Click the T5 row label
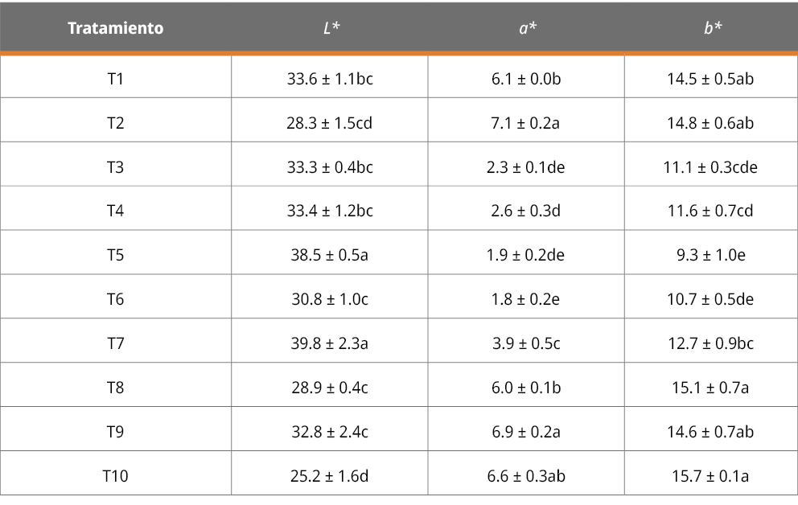The width and height of the screenshot is (798, 505). pos(115,255)
